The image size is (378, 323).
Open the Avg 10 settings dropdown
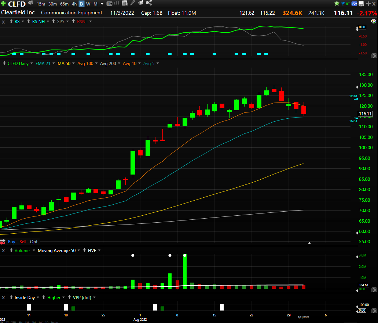click(x=139, y=64)
